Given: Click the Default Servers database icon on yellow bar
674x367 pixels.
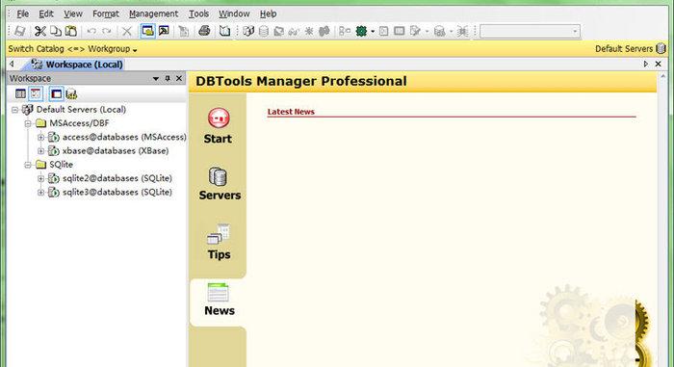Looking at the screenshot, I should (x=661, y=48).
